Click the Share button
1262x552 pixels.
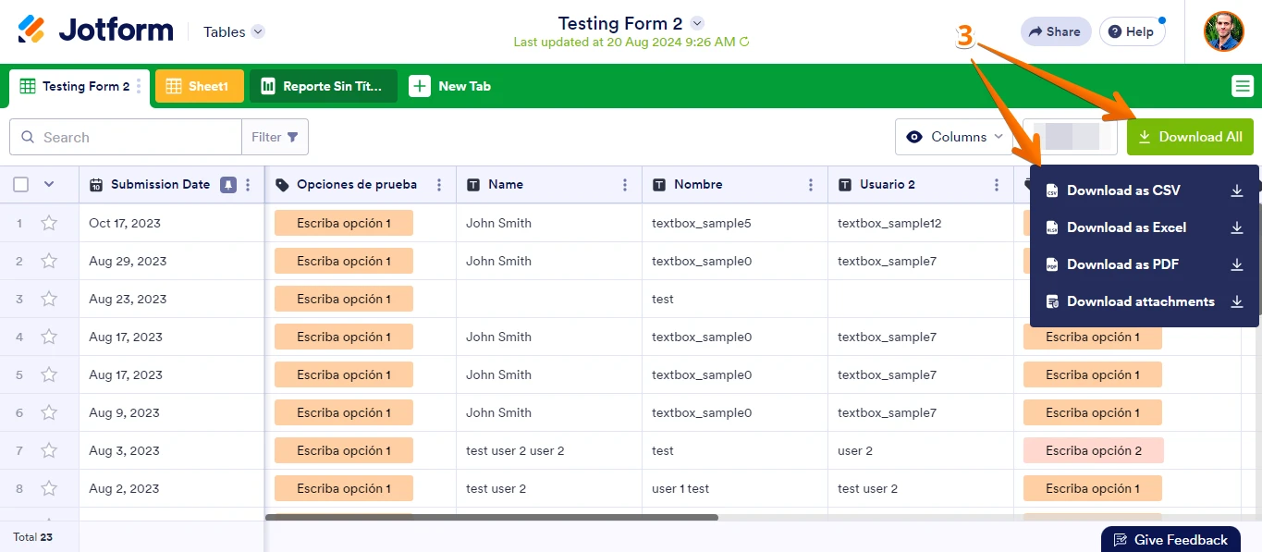[x=1055, y=31]
